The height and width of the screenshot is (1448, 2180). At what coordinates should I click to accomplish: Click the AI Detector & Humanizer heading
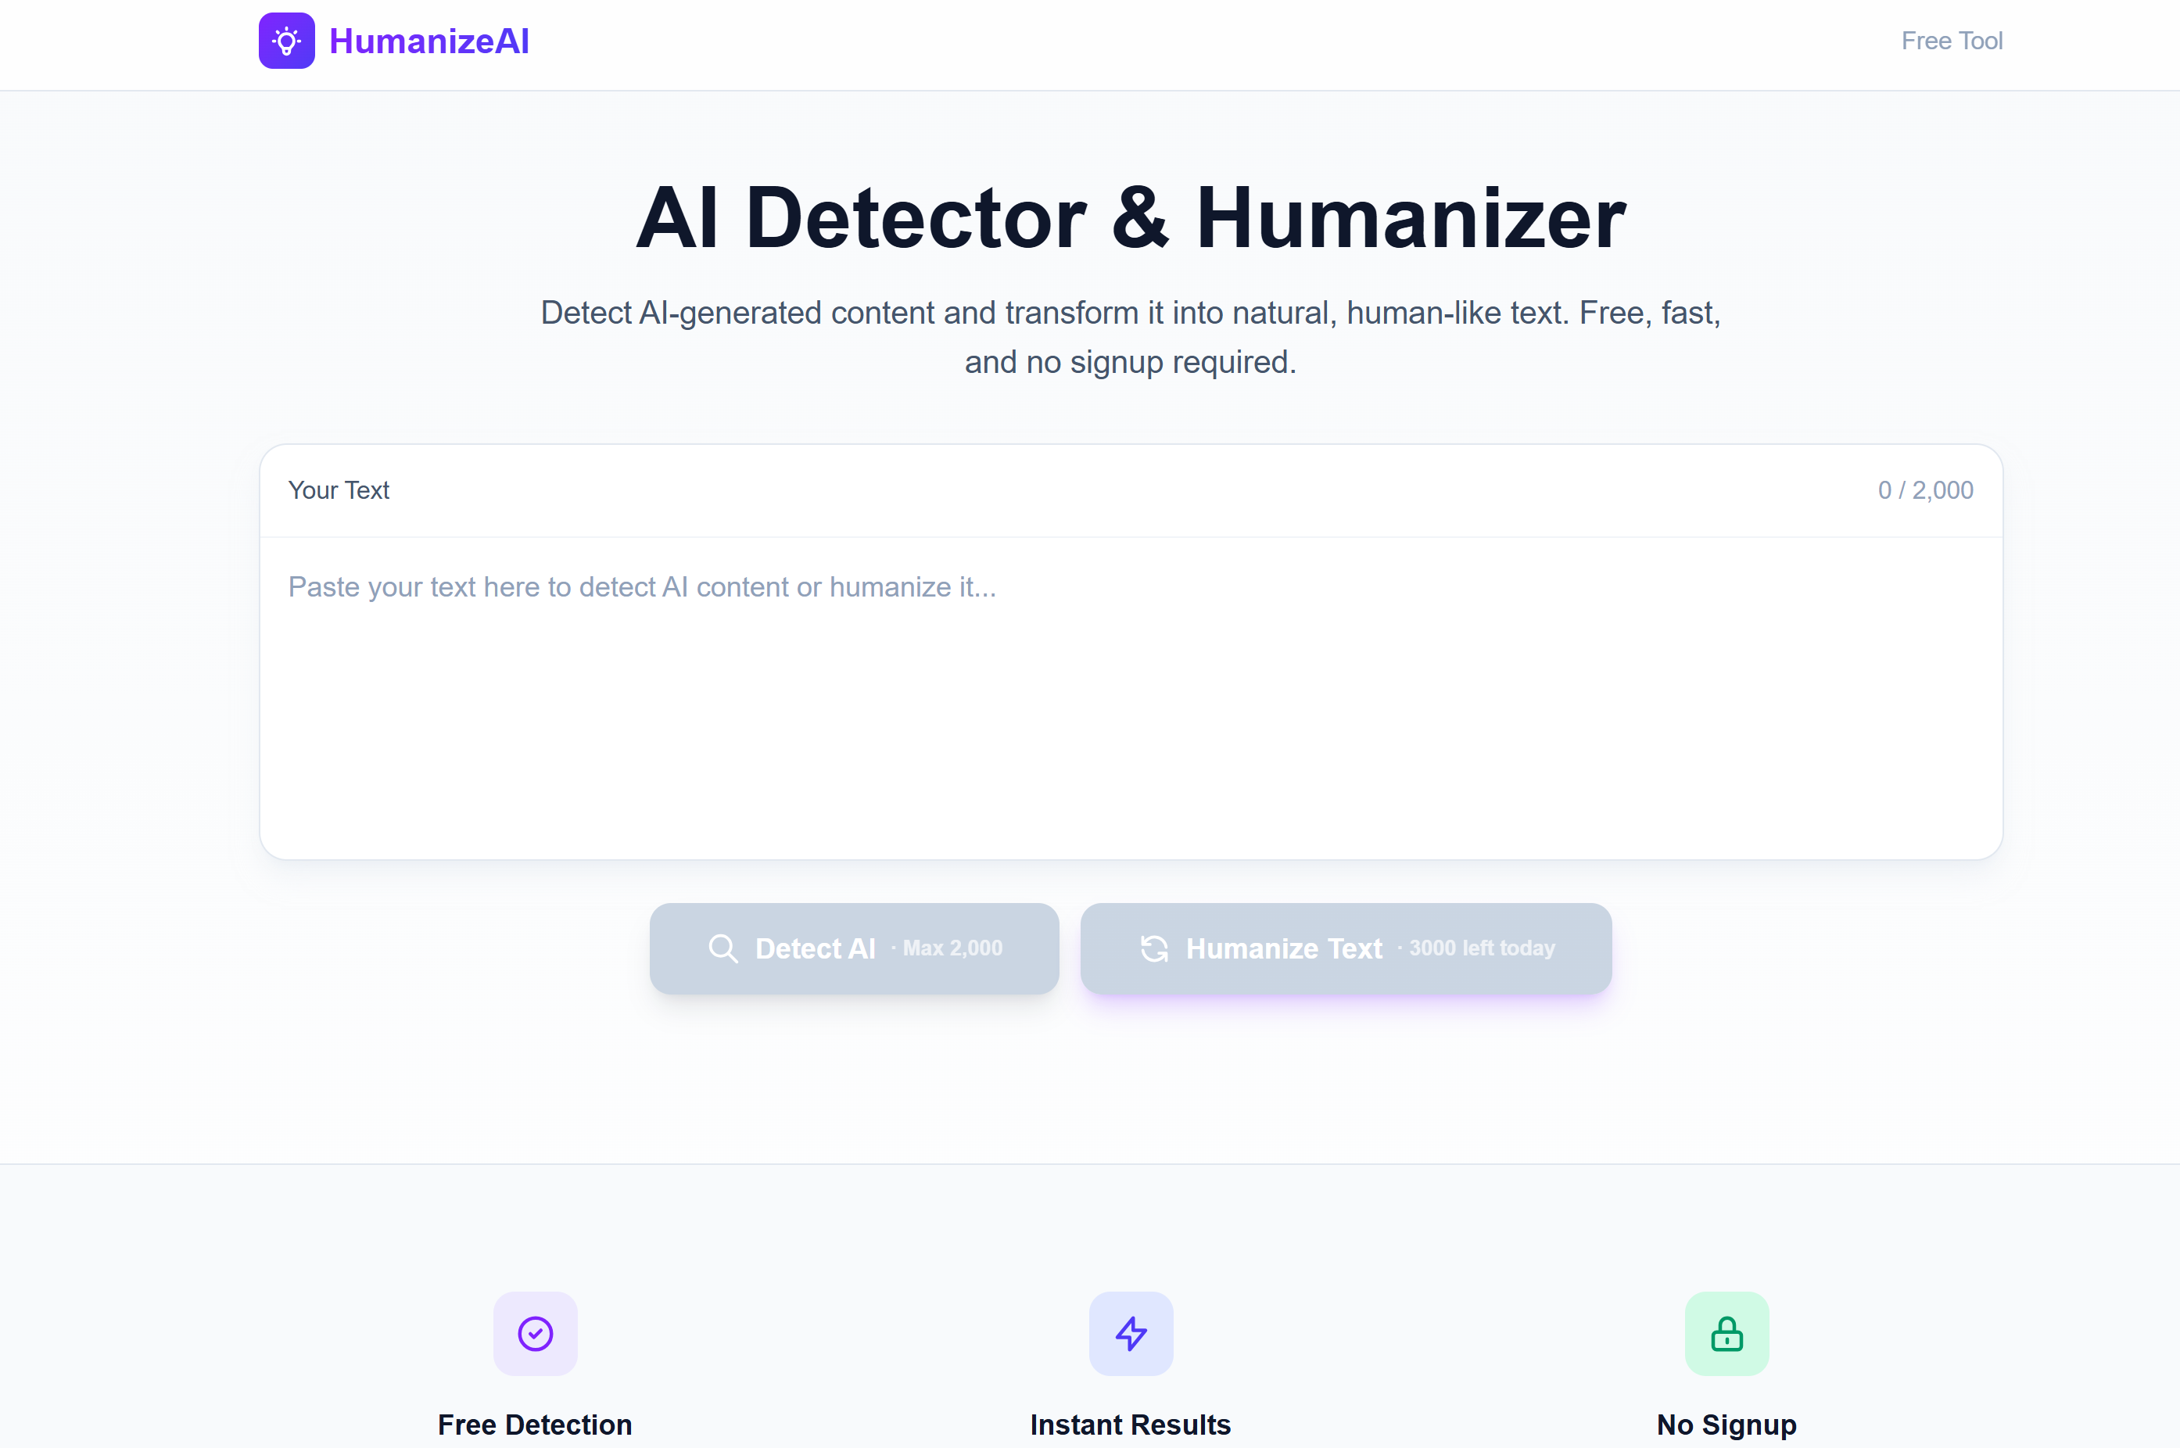[1131, 218]
